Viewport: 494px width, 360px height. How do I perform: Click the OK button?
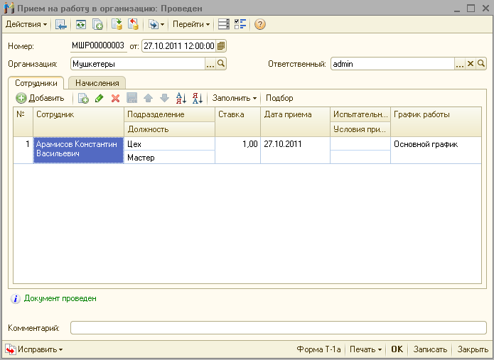397,349
